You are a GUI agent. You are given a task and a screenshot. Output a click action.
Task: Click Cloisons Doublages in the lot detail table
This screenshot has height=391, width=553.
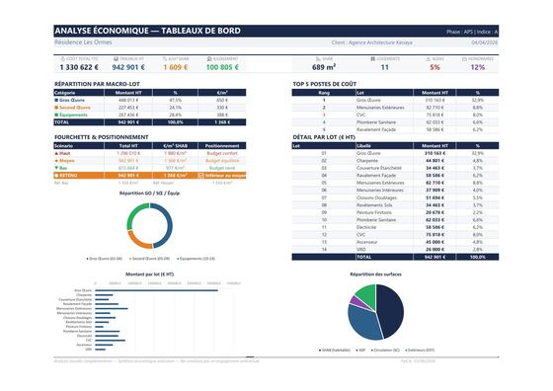click(x=376, y=197)
